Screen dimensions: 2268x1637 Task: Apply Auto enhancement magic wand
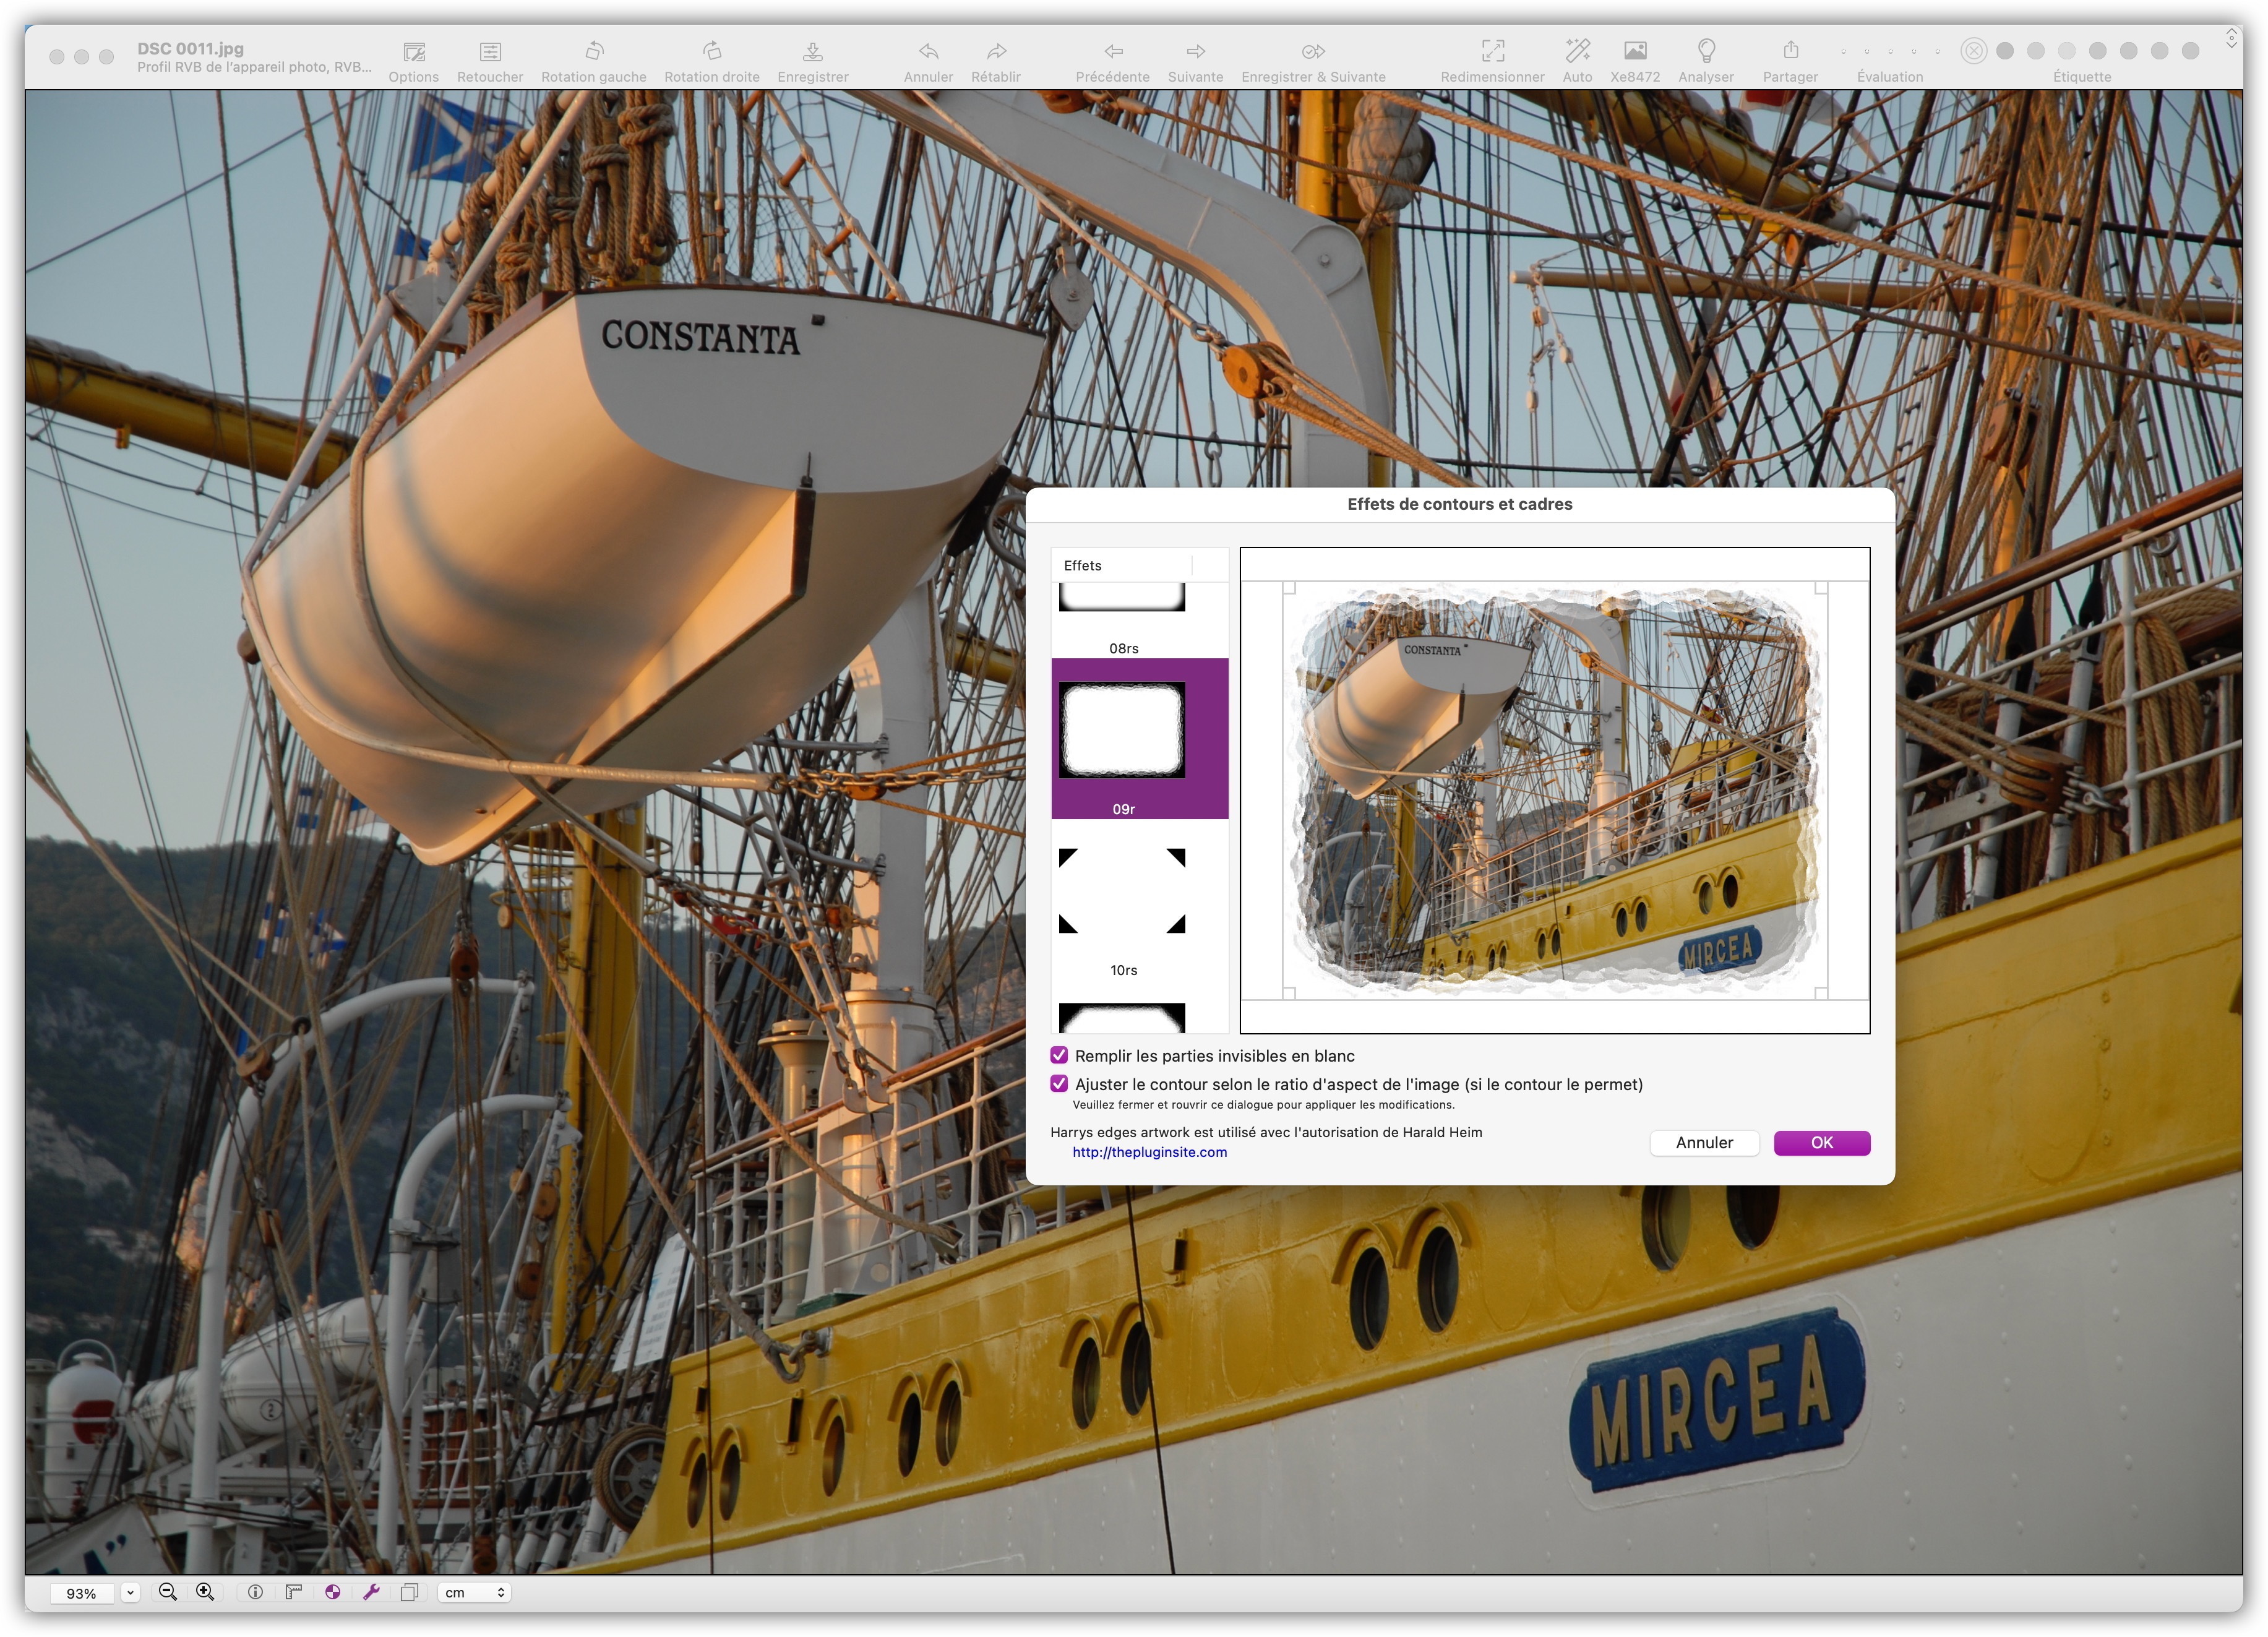(x=1577, y=61)
